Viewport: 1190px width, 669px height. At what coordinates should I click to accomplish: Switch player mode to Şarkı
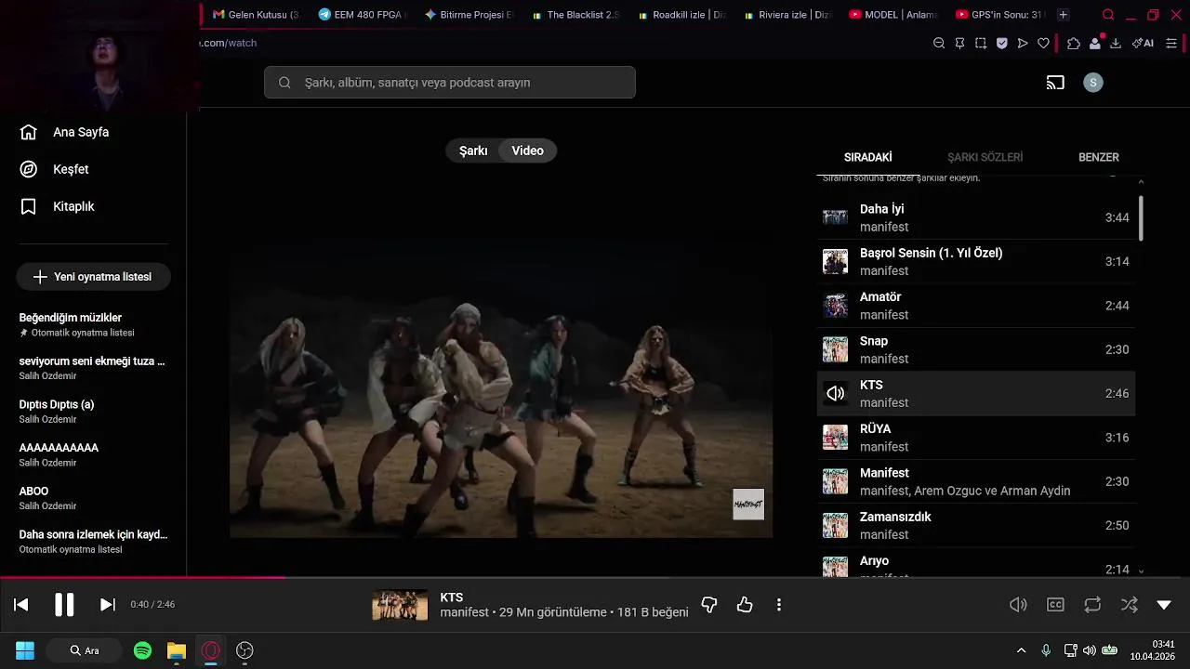coord(473,151)
